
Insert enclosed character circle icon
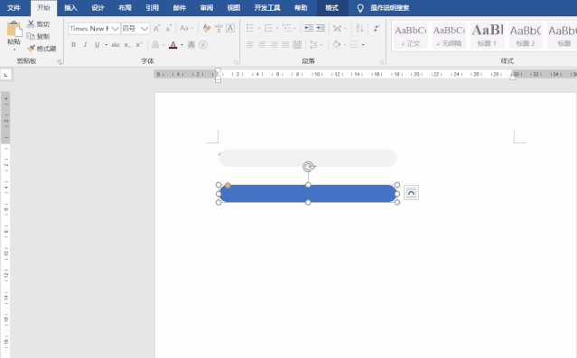click(203, 45)
